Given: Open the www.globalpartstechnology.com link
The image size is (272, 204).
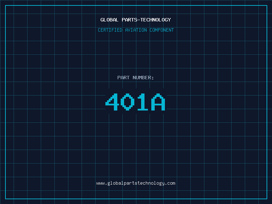Looking at the screenshot, I should click(136, 183).
